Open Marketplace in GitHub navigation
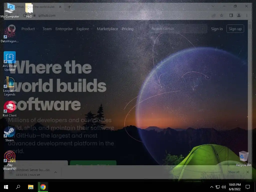The width and height of the screenshot is (256, 192). point(107,29)
